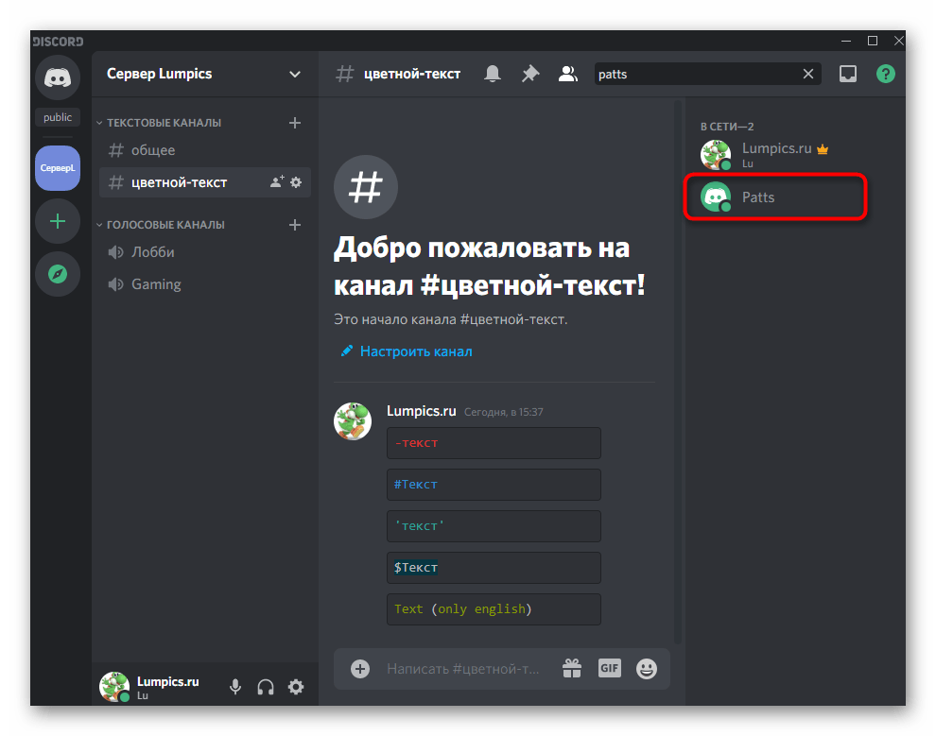Viewport: 936px width, 736px height.
Task: Collapse ТЕКСТОВЫЕ КАНАЛЫ category
Action: 159,123
